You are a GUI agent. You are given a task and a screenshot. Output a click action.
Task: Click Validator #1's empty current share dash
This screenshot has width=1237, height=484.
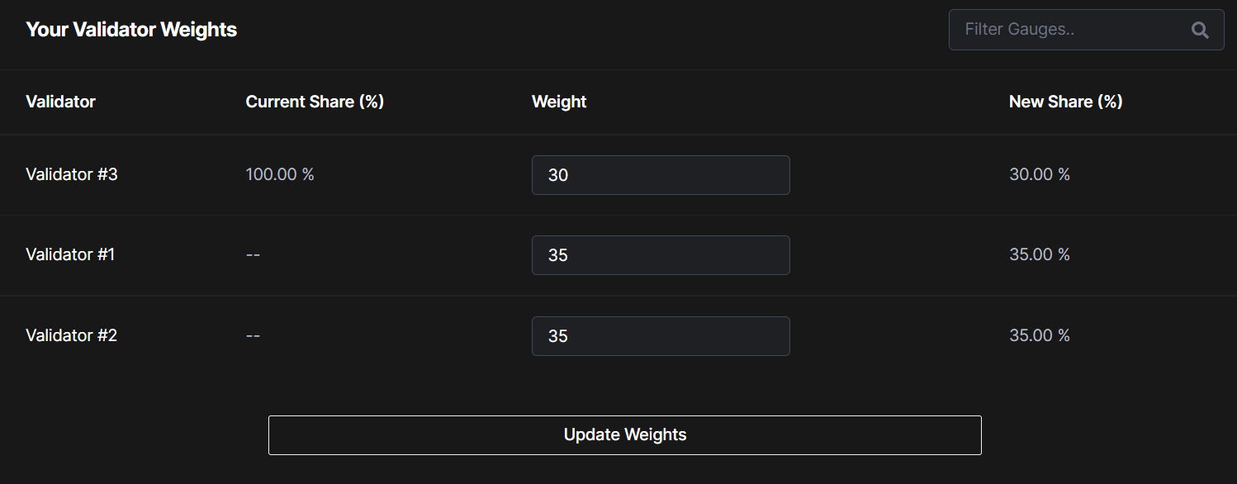click(x=253, y=254)
